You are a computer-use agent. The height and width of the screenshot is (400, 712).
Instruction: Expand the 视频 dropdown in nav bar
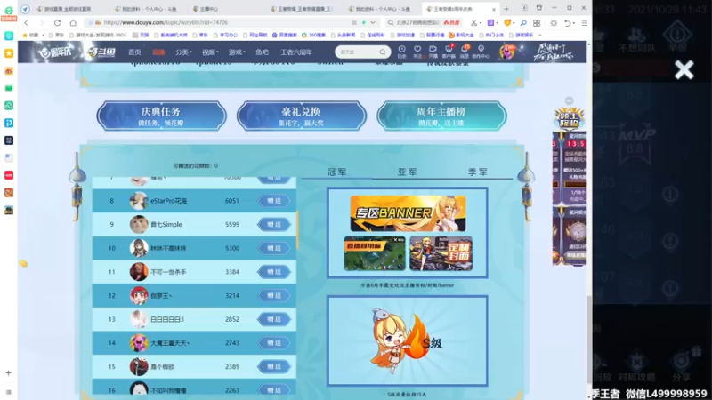[x=210, y=52]
